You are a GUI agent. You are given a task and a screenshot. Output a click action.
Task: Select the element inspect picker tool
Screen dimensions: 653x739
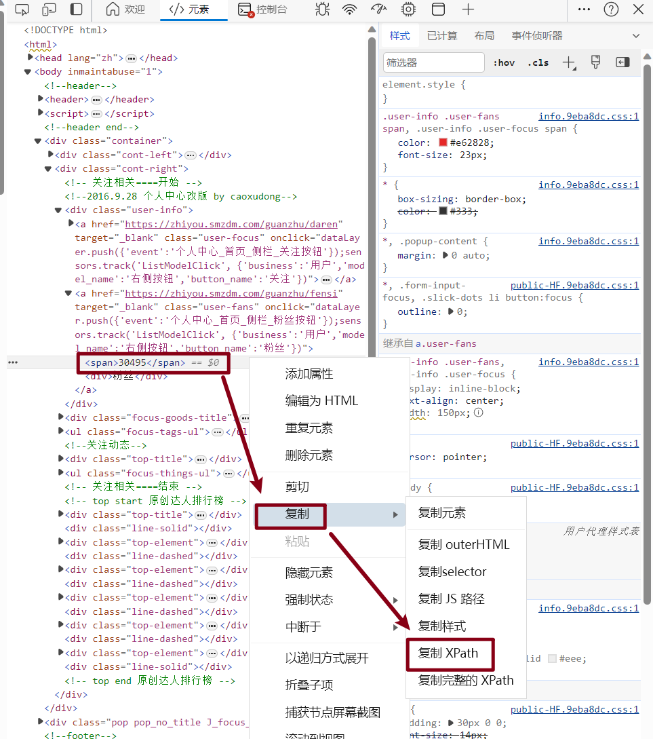pyautogui.click(x=21, y=10)
